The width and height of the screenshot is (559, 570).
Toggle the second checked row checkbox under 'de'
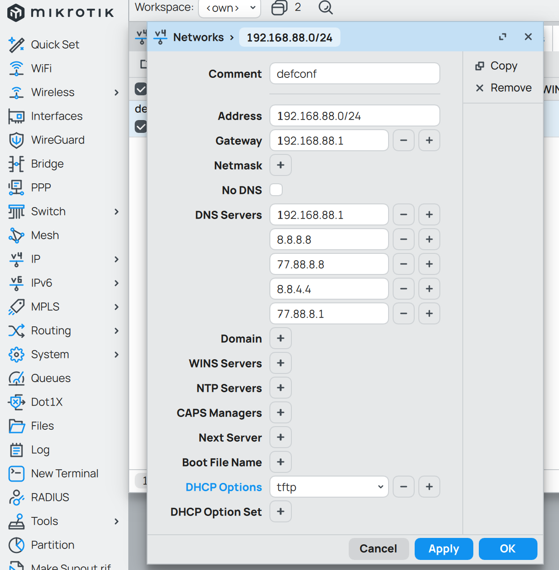141,126
